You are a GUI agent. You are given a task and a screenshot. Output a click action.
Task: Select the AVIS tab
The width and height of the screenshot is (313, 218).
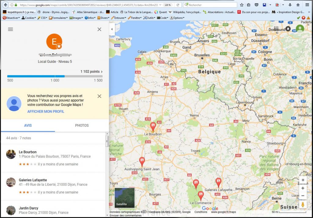click(x=28, y=126)
